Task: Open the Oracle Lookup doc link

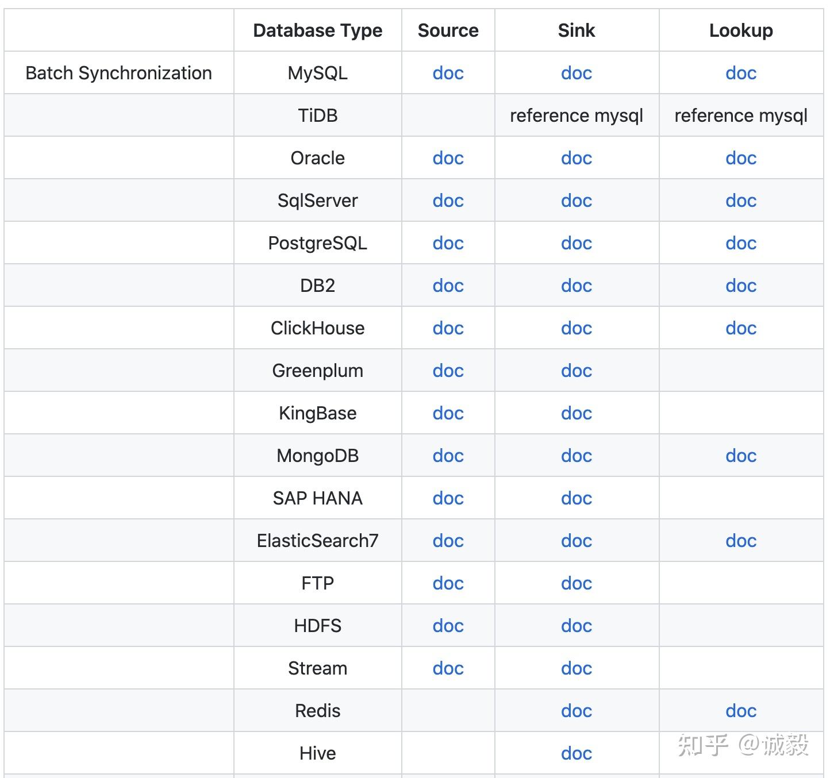Action: (741, 158)
